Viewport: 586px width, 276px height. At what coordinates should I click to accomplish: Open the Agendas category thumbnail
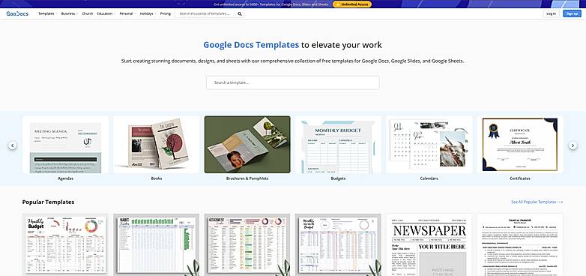65,144
